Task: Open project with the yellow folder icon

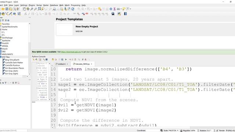Action: [x=3, y=9]
